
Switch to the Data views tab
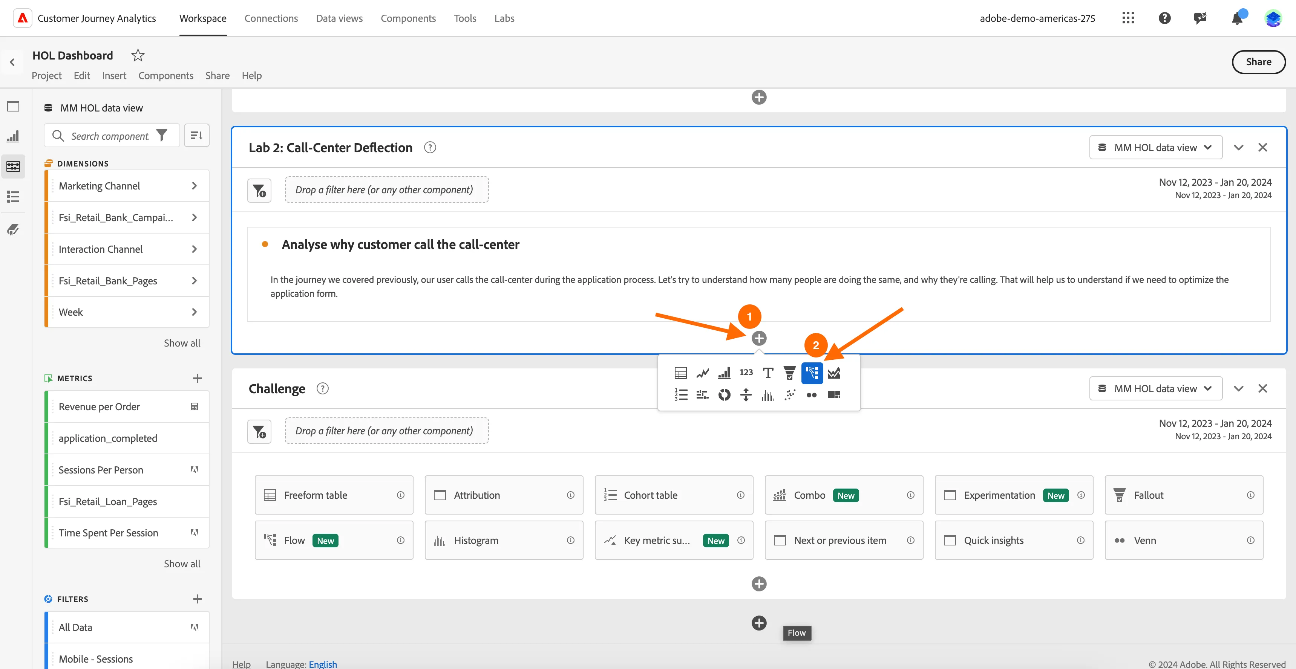pyautogui.click(x=339, y=18)
